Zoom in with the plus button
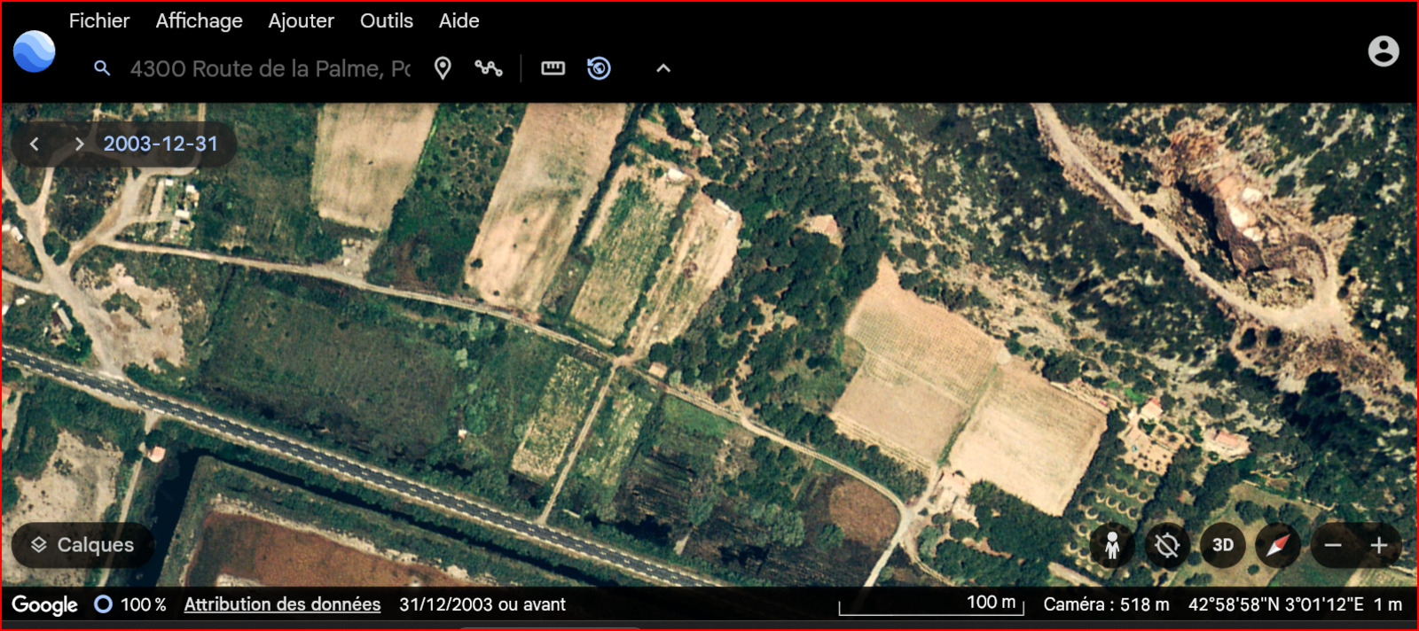This screenshot has width=1419, height=631. (x=1378, y=545)
